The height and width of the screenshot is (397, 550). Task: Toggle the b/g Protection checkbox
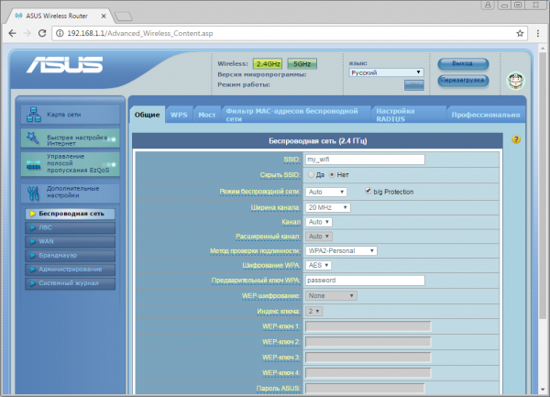[x=368, y=191]
